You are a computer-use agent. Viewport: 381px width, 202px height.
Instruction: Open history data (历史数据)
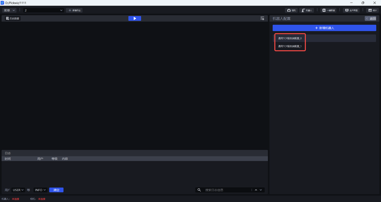(x=13, y=18)
